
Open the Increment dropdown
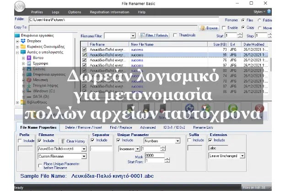pos(138,149)
